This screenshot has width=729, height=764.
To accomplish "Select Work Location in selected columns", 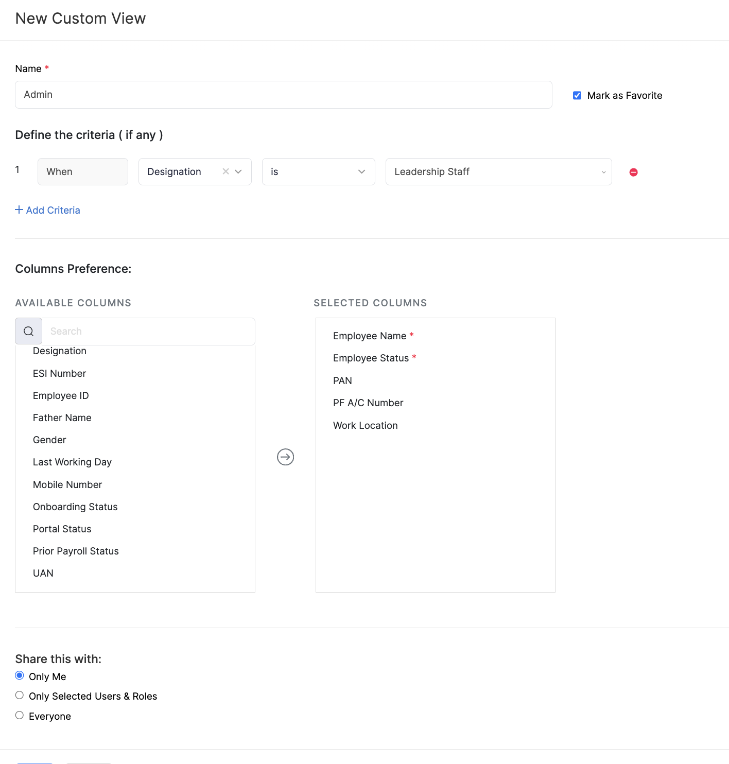I will pyautogui.click(x=365, y=425).
